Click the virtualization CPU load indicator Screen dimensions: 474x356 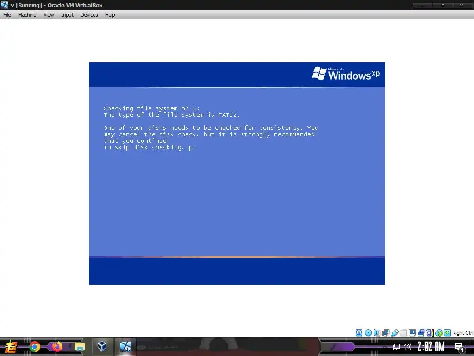pyautogui.click(x=430, y=333)
